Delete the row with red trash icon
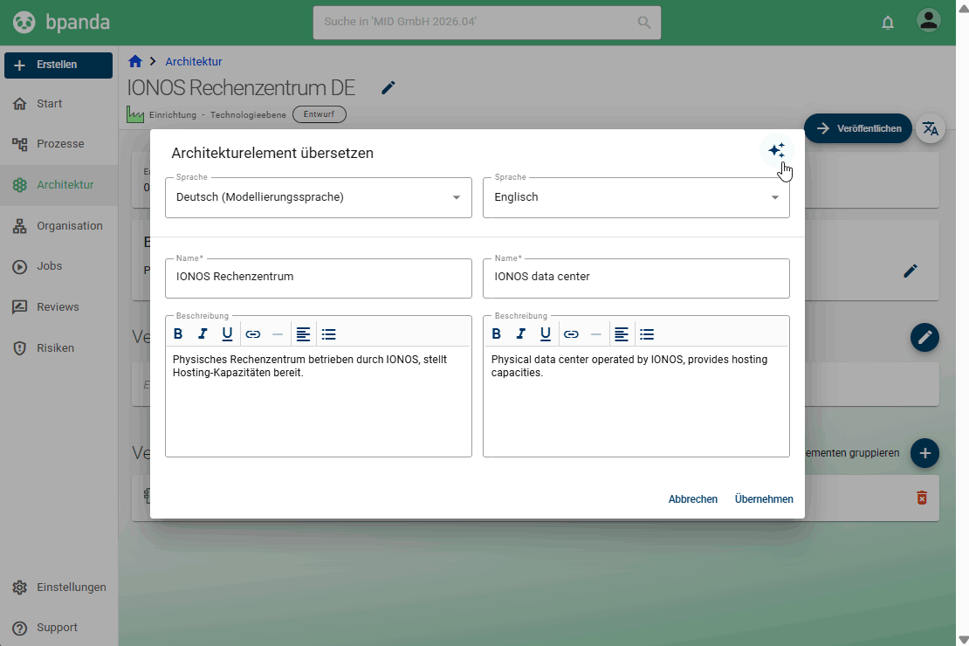 pyautogui.click(x=921, y=498)
